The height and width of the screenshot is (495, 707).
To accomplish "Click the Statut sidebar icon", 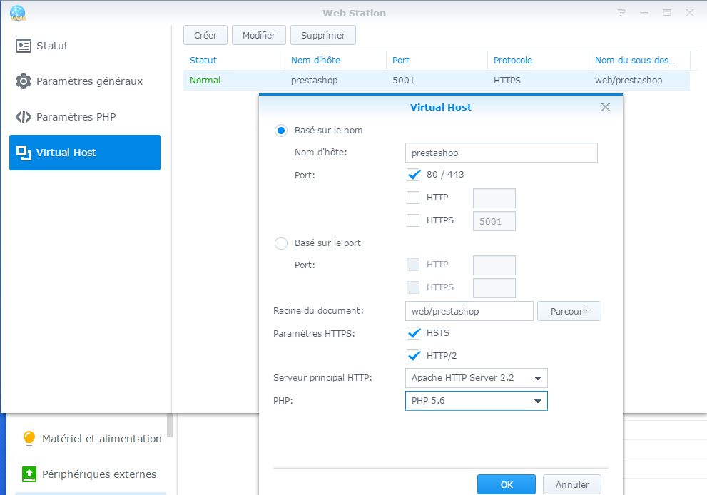I will [24, 46].
